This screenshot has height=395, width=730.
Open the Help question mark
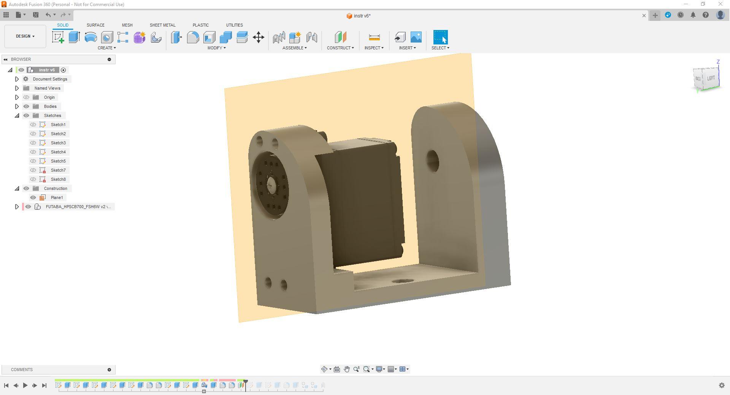click(706, 15)
